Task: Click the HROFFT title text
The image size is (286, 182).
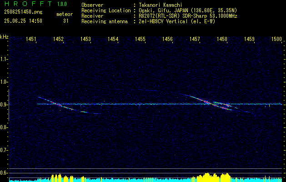Action: pyautogui.click(x=28, y=4)
